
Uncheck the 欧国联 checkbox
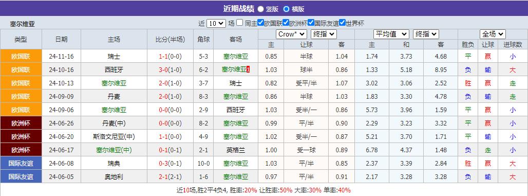(260, 23)
